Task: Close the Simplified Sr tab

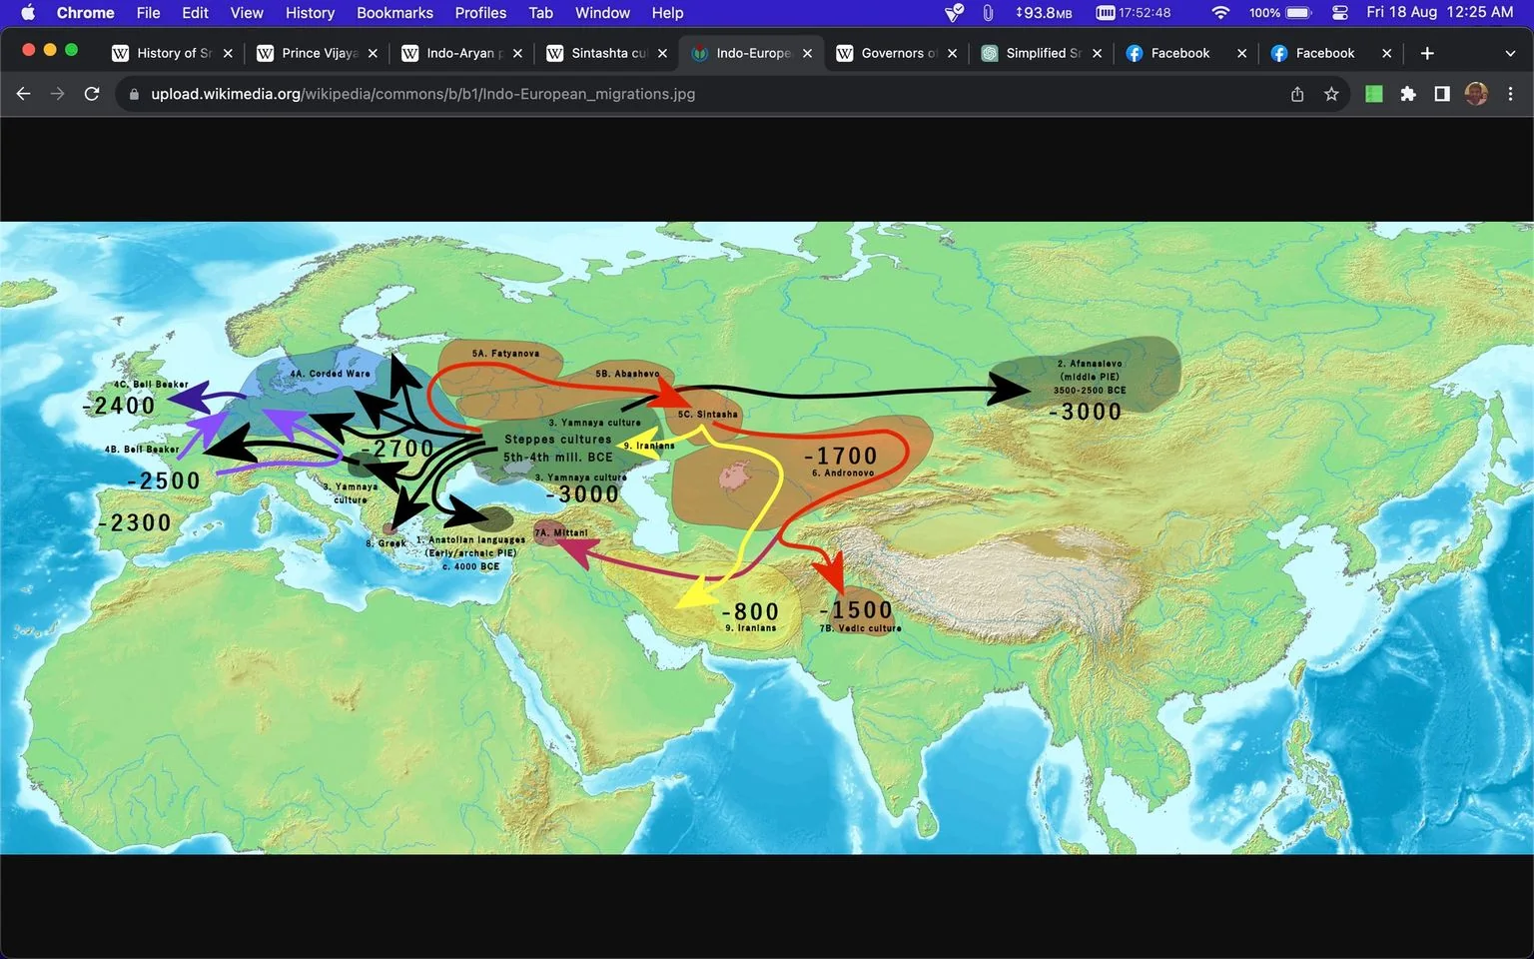Action: click(x=1097, y=53)
